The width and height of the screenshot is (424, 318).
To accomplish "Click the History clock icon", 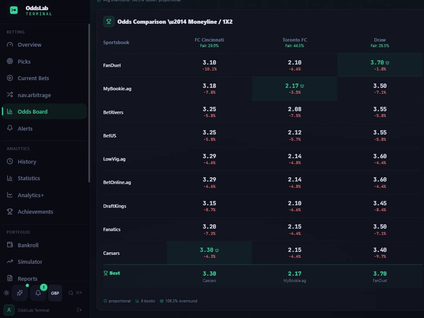I will coord(10,162).
